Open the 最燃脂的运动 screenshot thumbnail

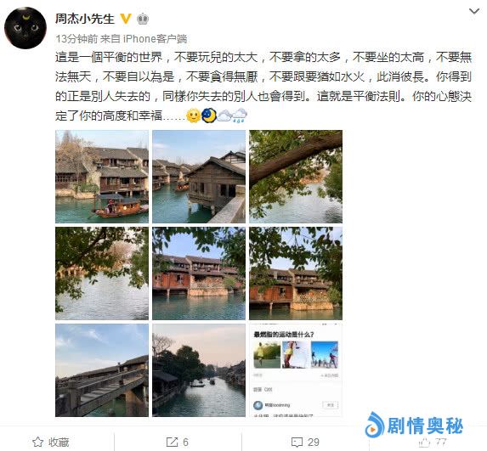point(296,370)
